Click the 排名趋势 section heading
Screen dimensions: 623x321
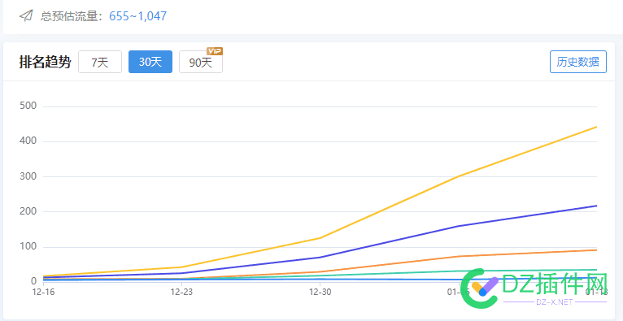[x=45, y=63]
